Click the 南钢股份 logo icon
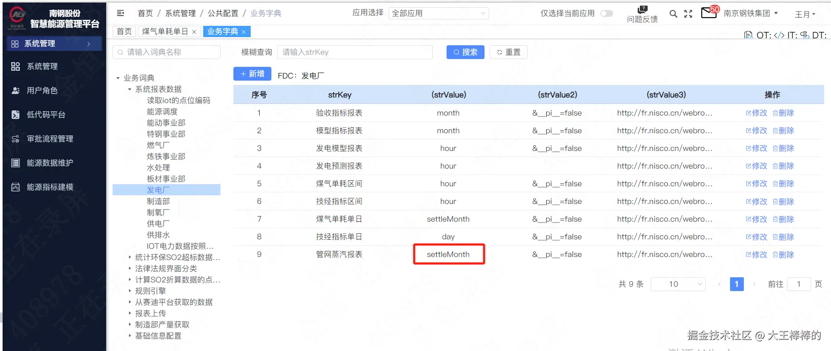The image size is (831, 351). pos(18,17)
